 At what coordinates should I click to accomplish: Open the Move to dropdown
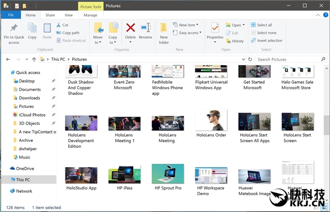coord(98,40)
